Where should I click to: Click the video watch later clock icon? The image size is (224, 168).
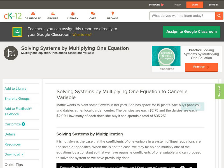[183, 167]
